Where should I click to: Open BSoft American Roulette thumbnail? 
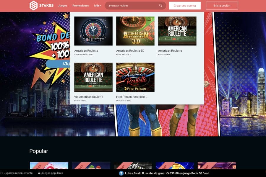coord(177,31)
